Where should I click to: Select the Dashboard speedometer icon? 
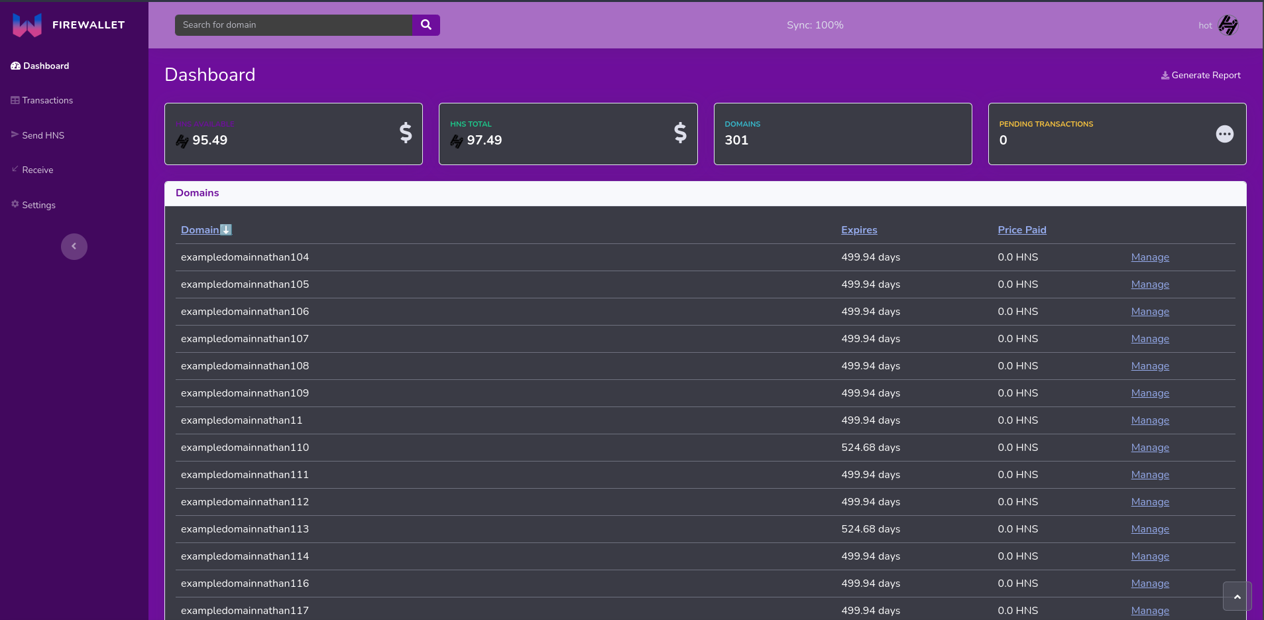pos(15,66)
